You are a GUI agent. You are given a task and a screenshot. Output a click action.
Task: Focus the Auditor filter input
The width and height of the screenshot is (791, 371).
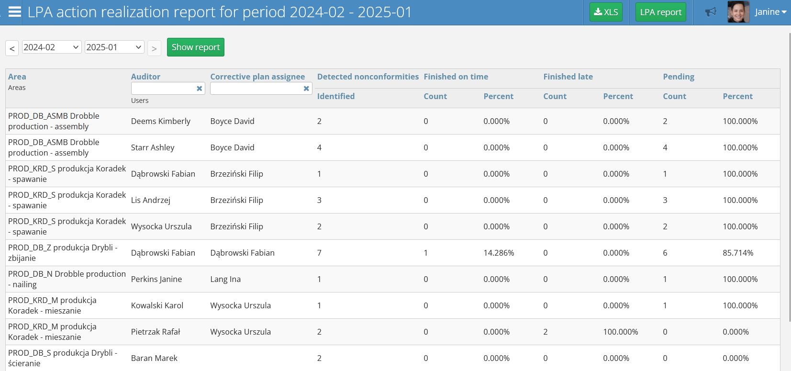(163, 89)
